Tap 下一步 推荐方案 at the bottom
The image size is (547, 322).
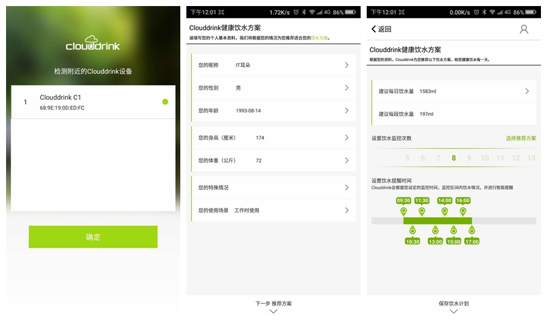pos(273,303)
